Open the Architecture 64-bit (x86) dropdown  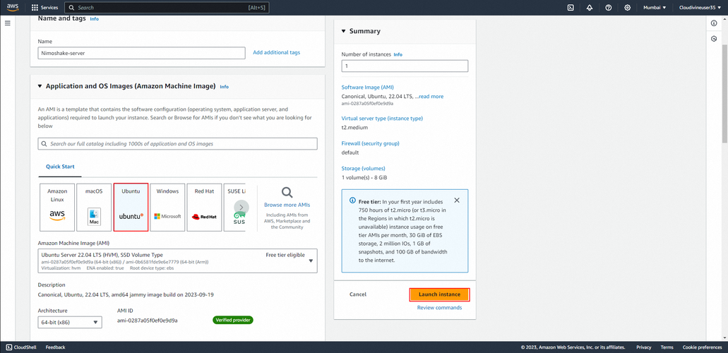[x=70, y=322]
